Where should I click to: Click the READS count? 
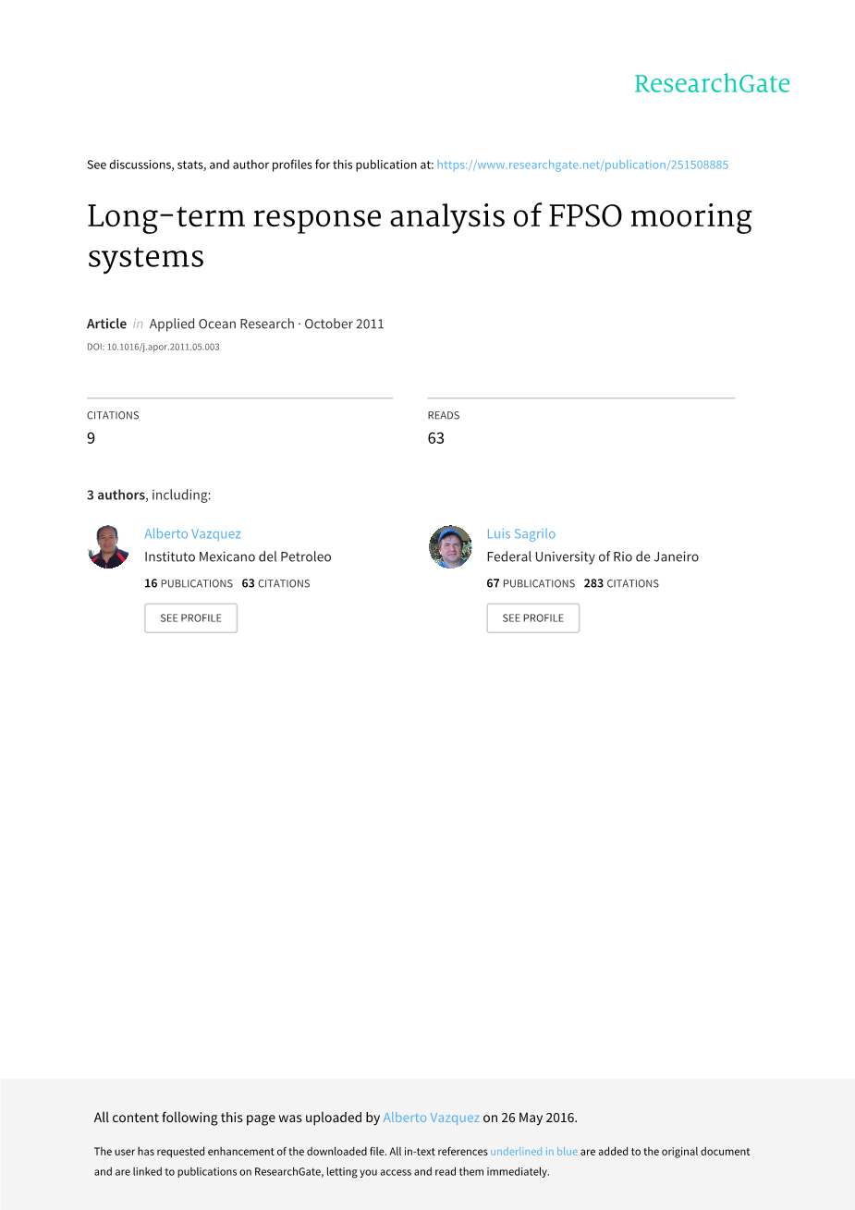(x=436, y=438)
